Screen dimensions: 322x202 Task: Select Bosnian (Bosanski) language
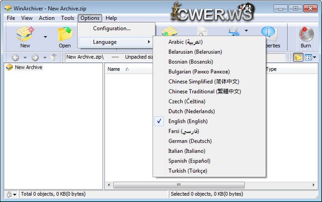click(x=209, y=62)
